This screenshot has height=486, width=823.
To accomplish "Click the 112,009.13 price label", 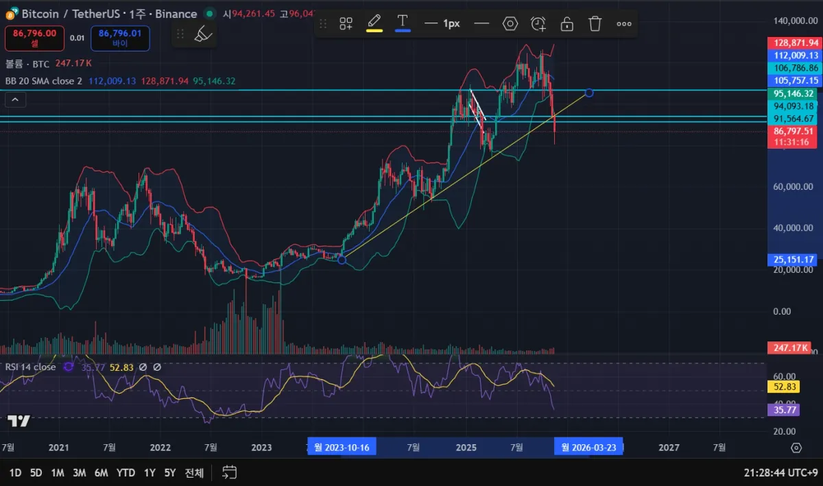I will pos(794,55).
